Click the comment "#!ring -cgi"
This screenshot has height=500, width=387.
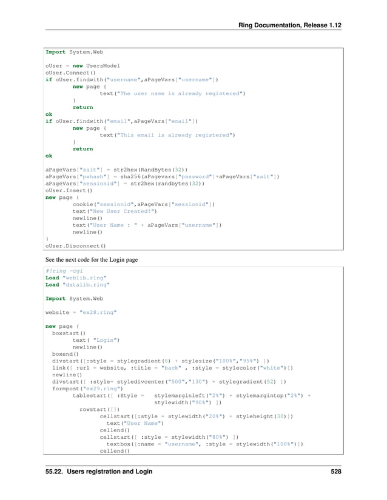pos(64,271)
